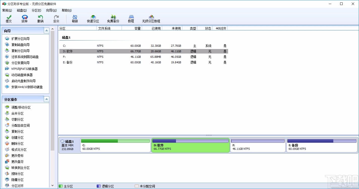Sort by the 4KB对齐 column header
The image size is (359, 189).
(x=220, y=28)
